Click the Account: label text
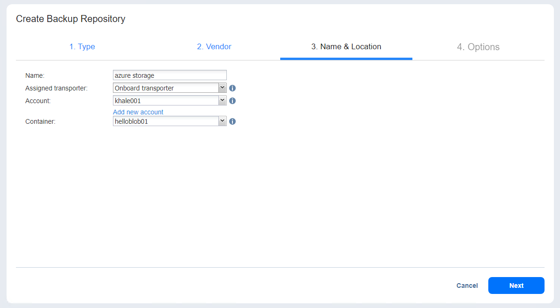Image resolution: width=560 pixels, height=308 pixels. (38, 101)
